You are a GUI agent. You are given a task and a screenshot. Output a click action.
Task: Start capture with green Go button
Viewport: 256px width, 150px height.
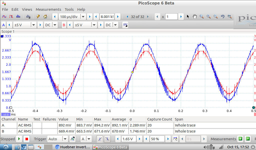tap(19, 139)
